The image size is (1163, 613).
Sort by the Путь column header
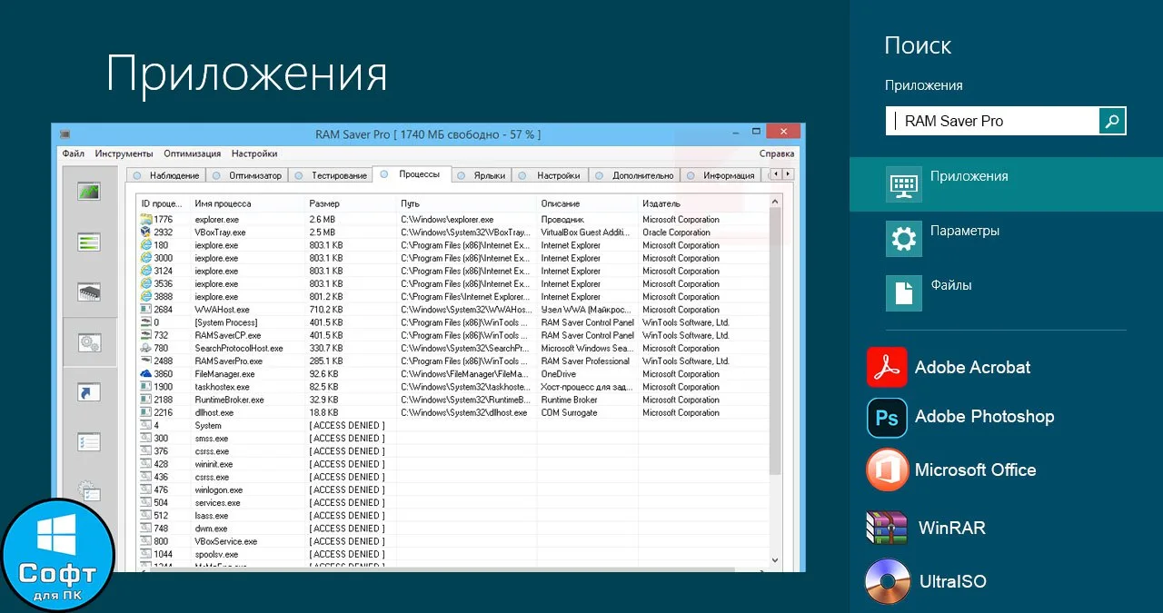tap(467, 203)
